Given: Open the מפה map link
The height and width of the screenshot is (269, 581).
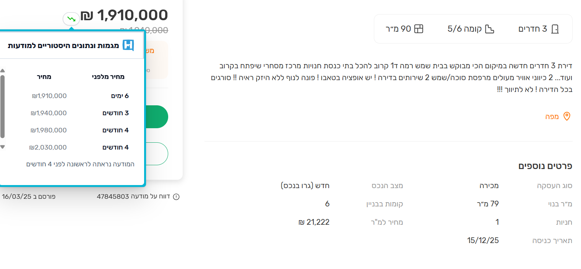Looking at the screenshot, I should 552,117.
